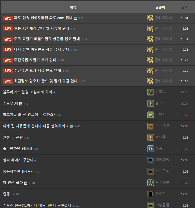Open post 슬롯만하면 뎅나네

click(18, 149)
